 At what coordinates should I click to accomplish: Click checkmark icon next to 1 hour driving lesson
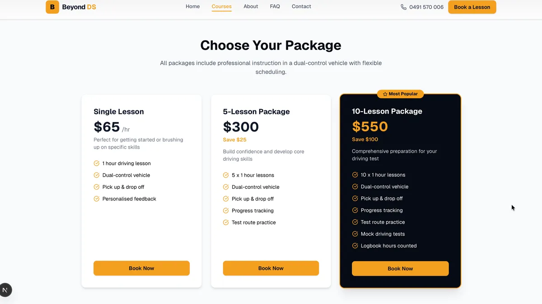[x=97, y=163]
